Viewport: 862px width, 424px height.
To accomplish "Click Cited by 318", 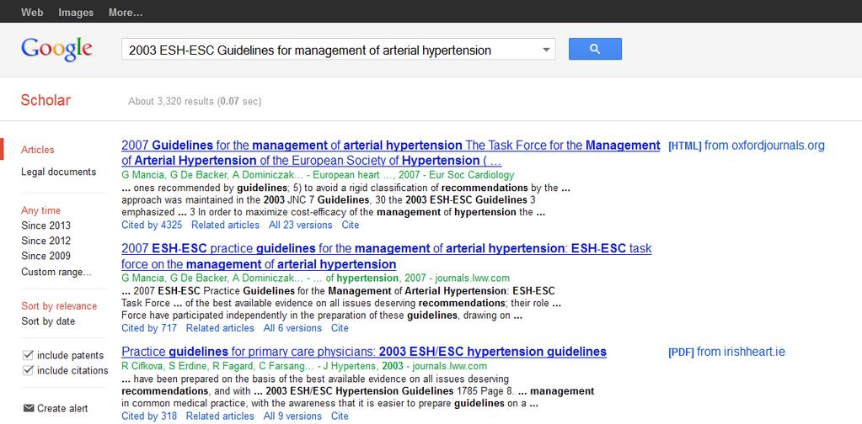I will pos(149,416).
